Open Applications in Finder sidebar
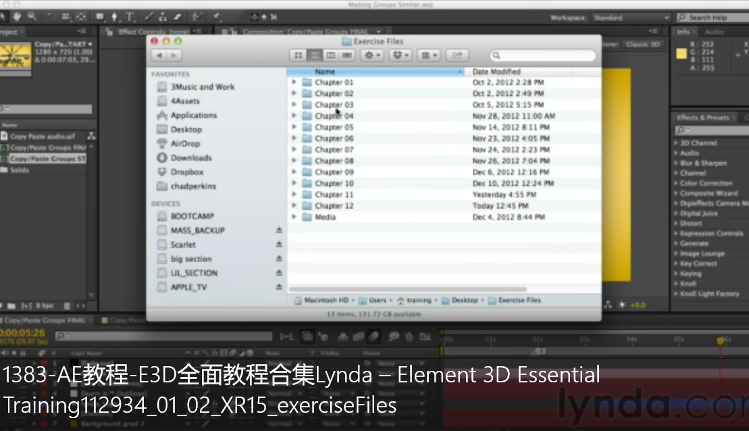Viewport: 749px width, 431px height. point(193,115)
